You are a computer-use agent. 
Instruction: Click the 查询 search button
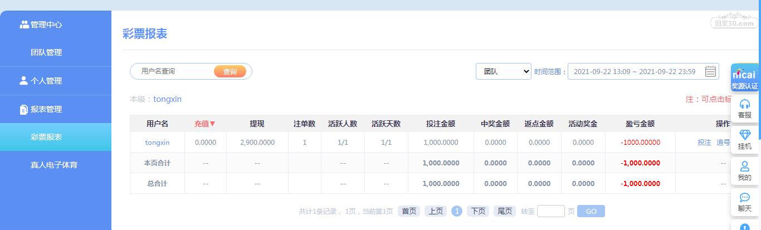tap(230, 71)
